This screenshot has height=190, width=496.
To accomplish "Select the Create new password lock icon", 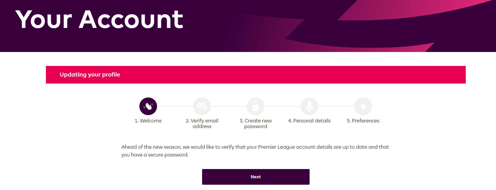I will coord(256,106).
